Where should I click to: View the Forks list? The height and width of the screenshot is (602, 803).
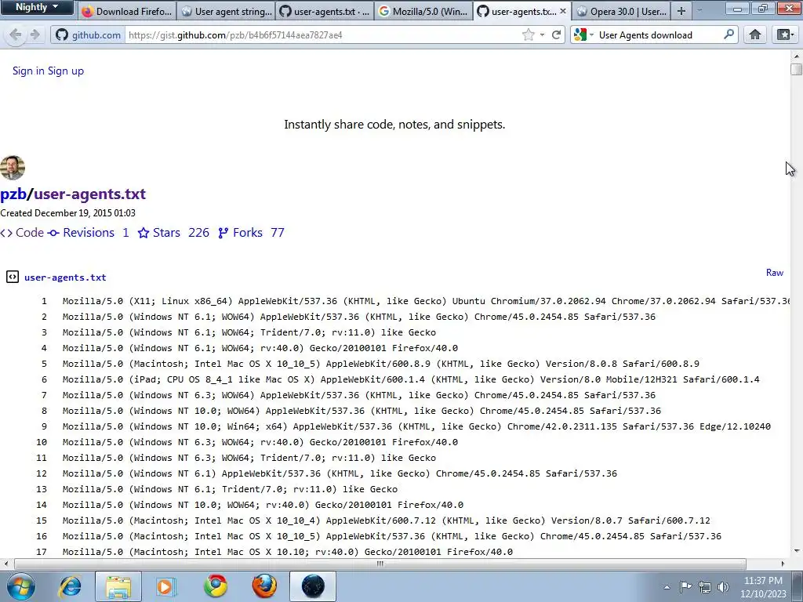[x=251, y=232]
